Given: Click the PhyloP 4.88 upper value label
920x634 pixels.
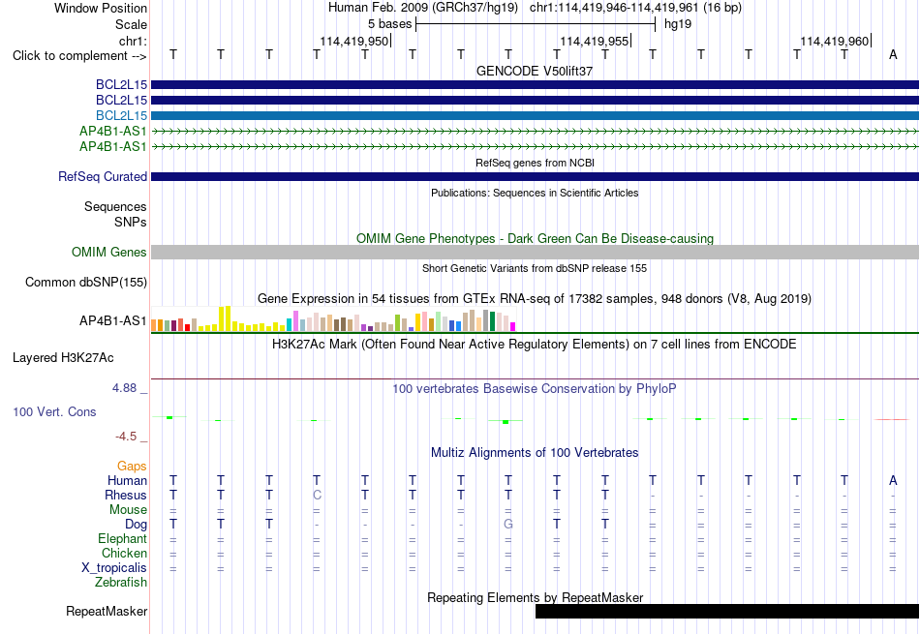Looking at the screenshot, I should pos(125,388).
